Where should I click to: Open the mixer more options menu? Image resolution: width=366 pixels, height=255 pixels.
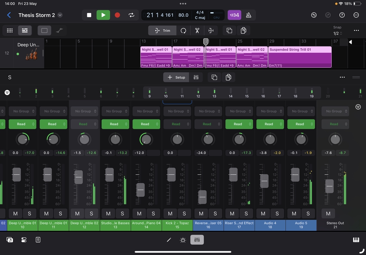(x=342, y=77)
